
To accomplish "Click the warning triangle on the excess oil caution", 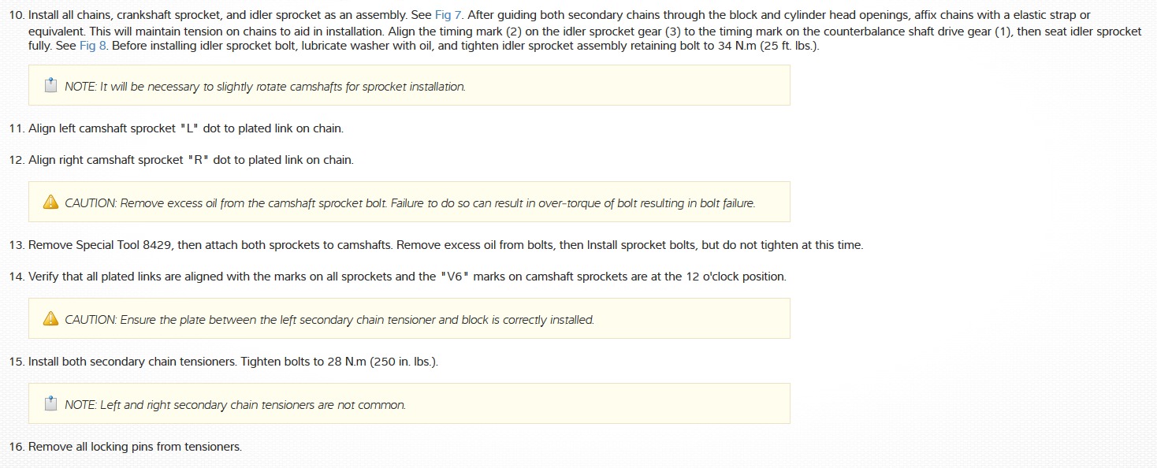I will (x=50, y=202).
